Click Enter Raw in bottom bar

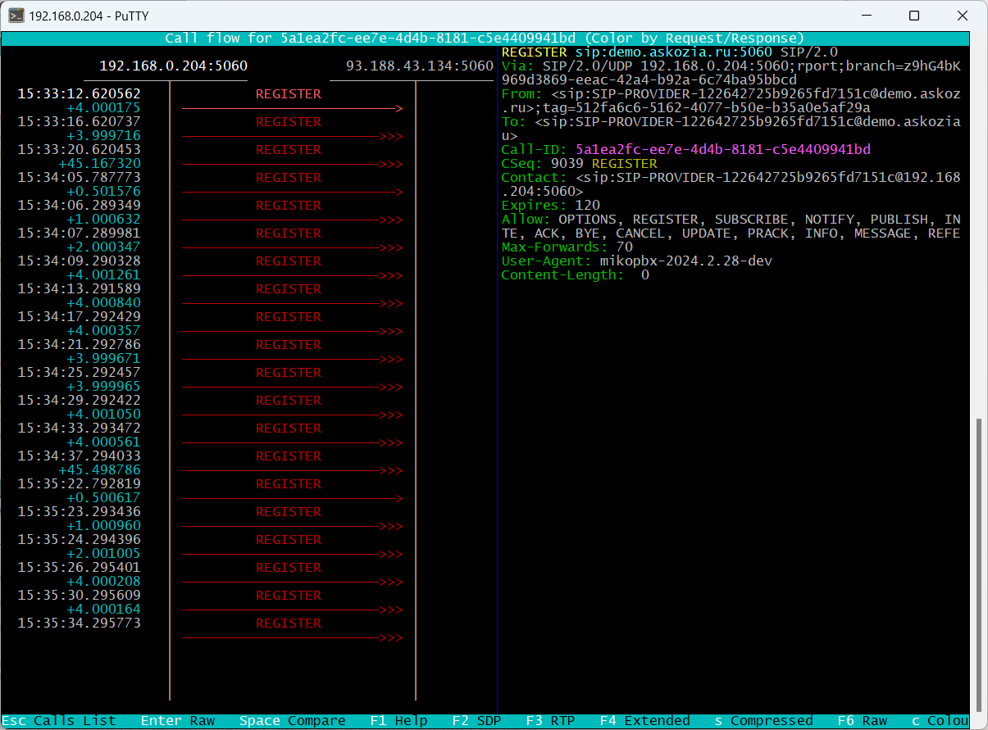(x=177, y=721)
